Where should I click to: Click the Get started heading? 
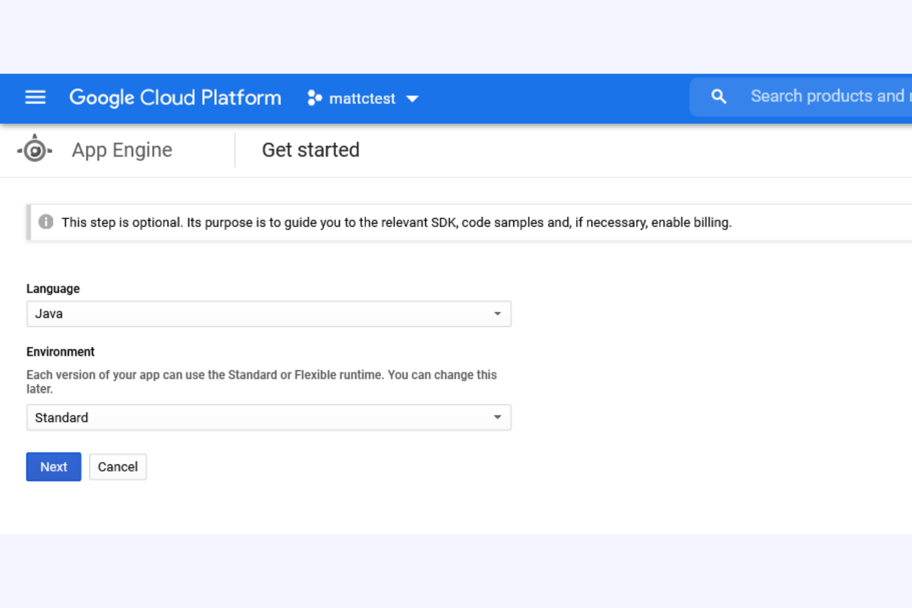311,150
